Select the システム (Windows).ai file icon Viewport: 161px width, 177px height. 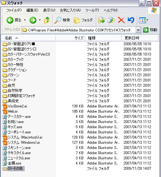[x=5, y=143]
